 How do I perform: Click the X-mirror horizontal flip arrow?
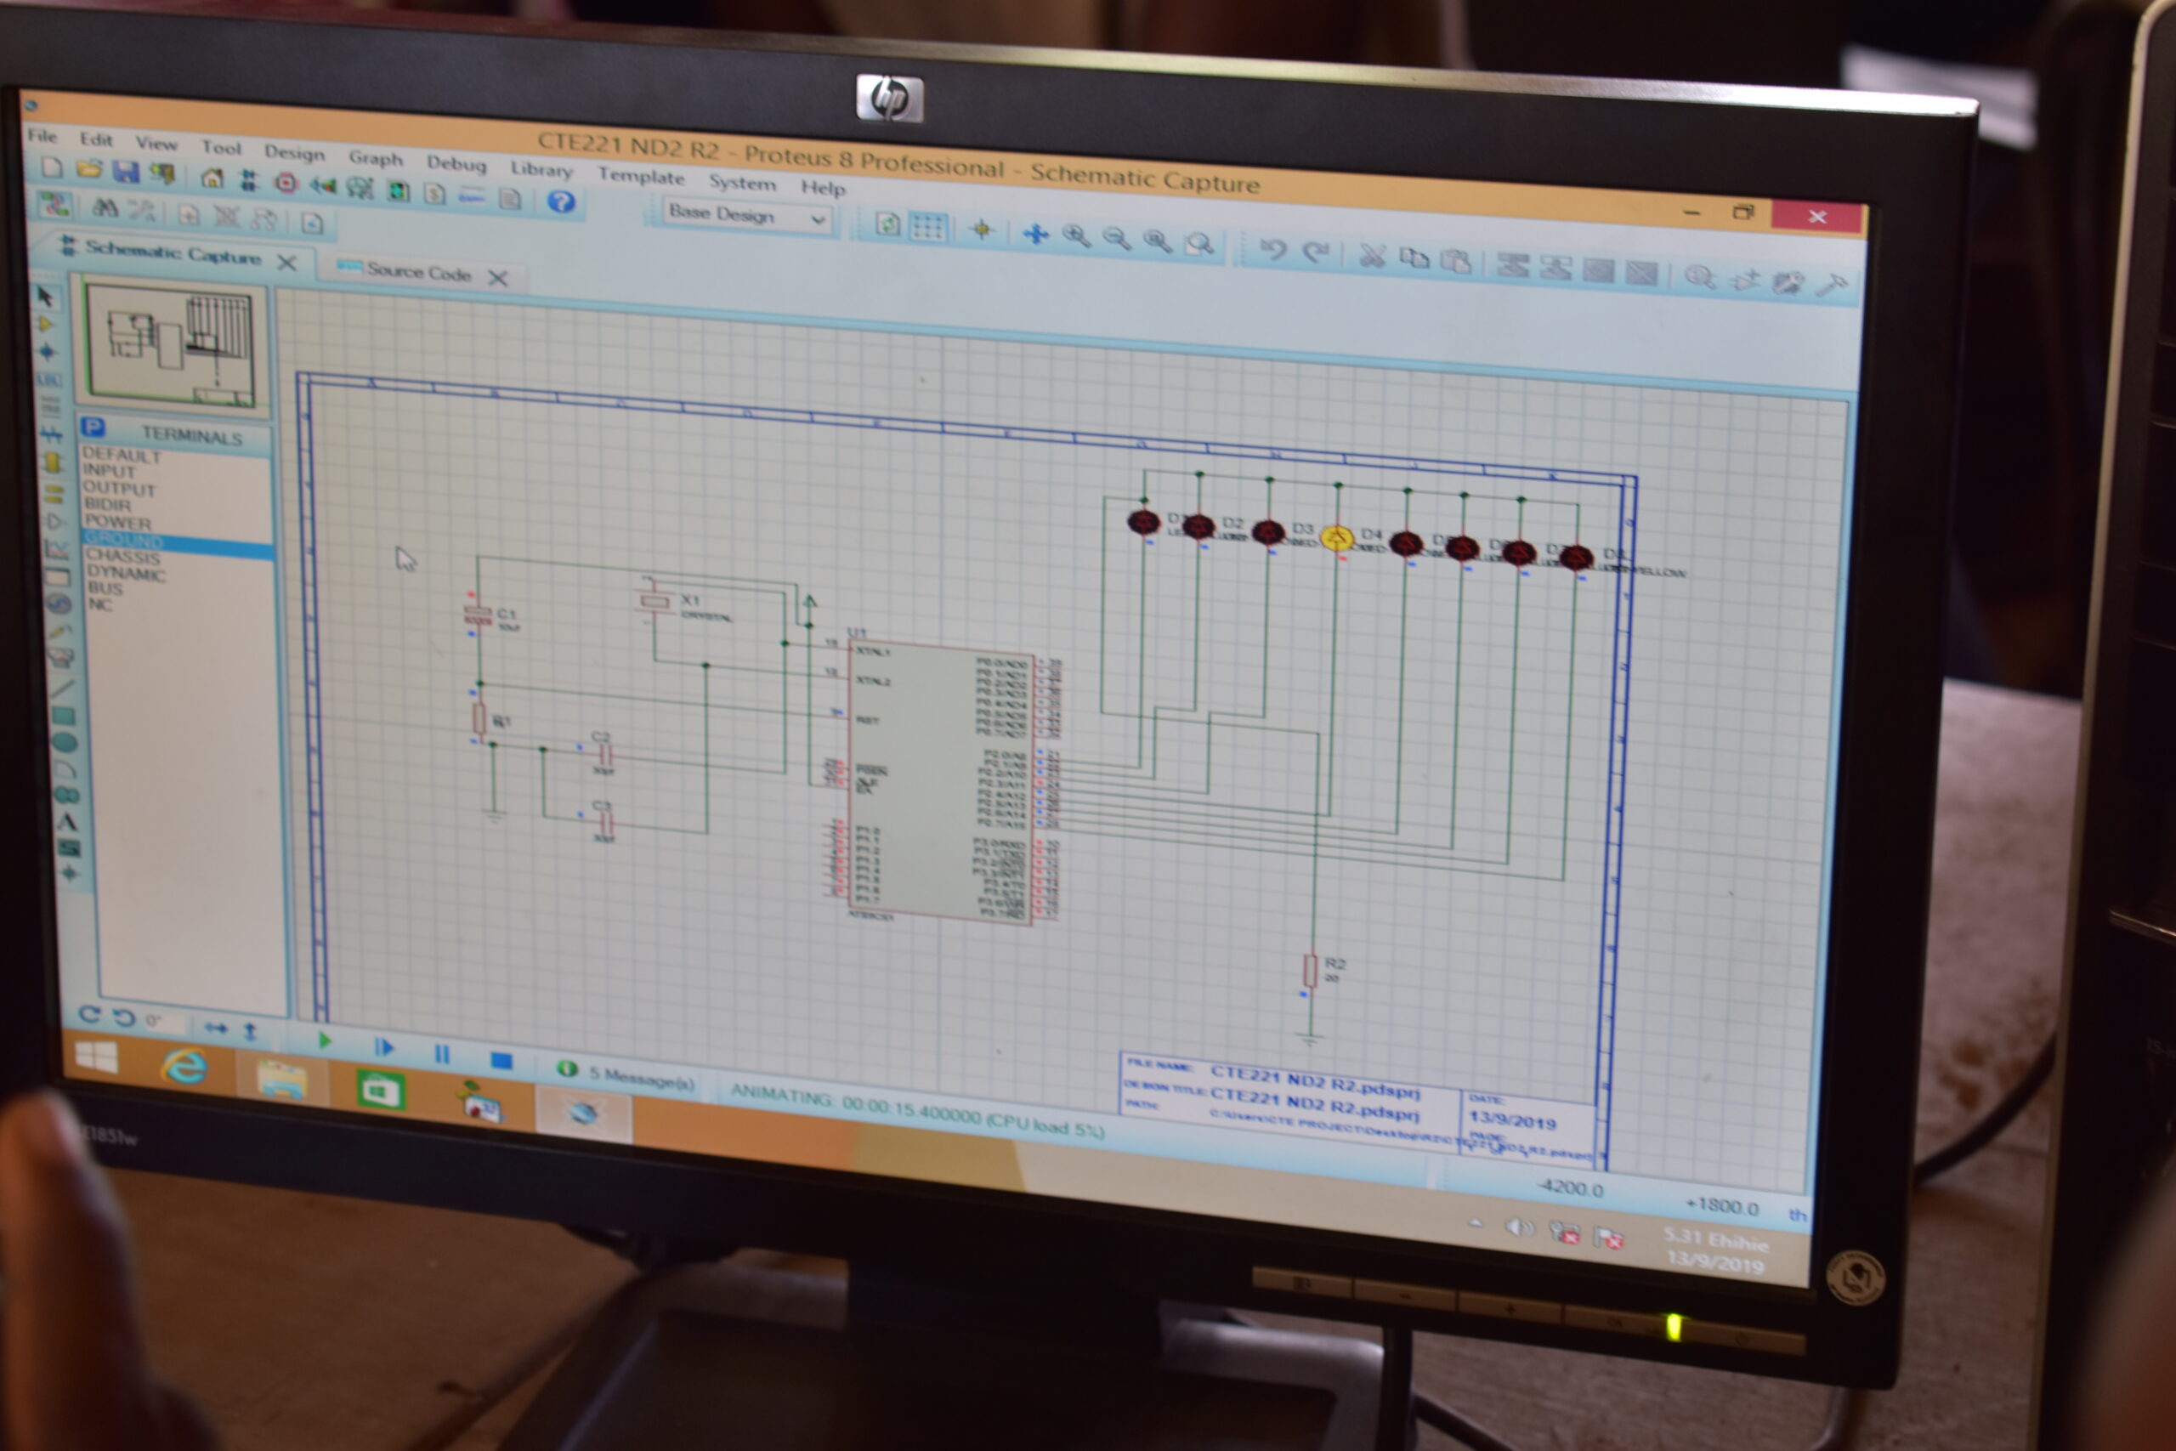(216, 1027)
